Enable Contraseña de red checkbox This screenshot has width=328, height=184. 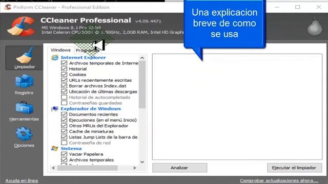click(64, 143)
